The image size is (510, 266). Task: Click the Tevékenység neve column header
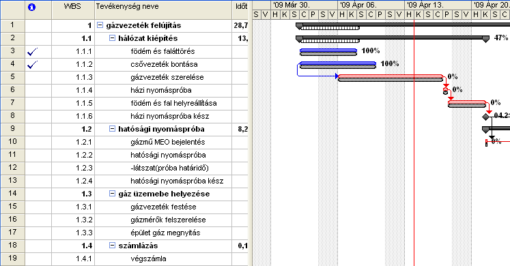click(x=163, y=10)
